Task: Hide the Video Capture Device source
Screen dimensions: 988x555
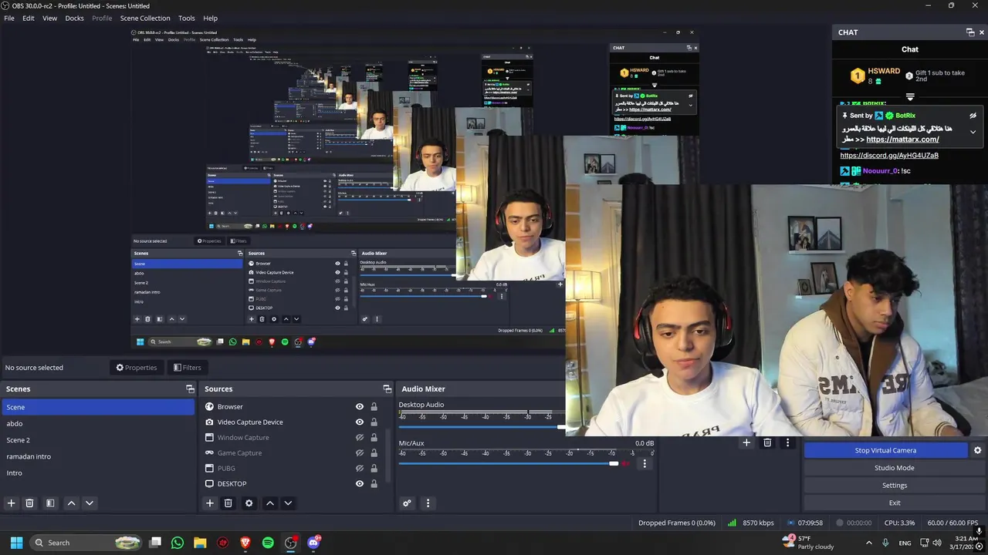Action: (359, 422)
